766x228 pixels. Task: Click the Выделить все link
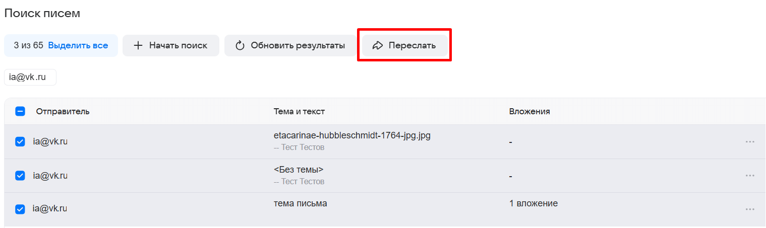point(78,45)
